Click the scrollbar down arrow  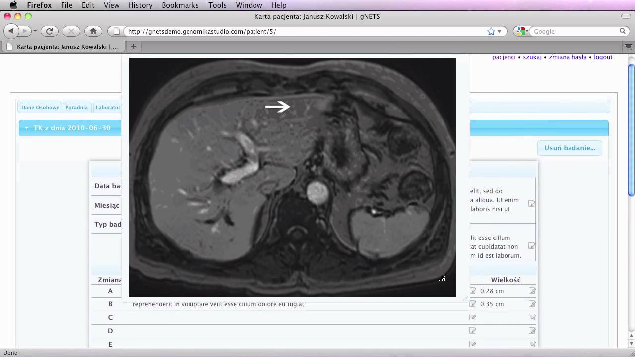click(x=631, y=344)
